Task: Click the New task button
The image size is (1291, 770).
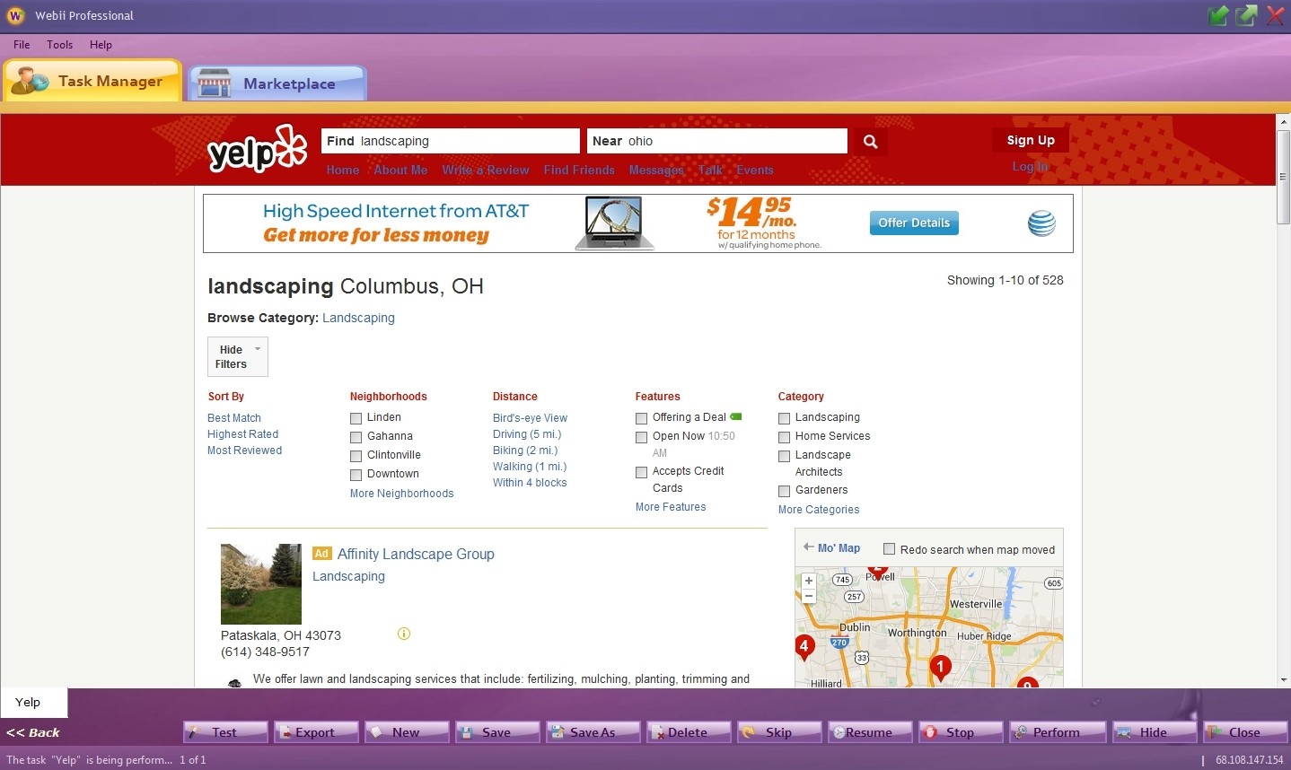Action: 408,732
